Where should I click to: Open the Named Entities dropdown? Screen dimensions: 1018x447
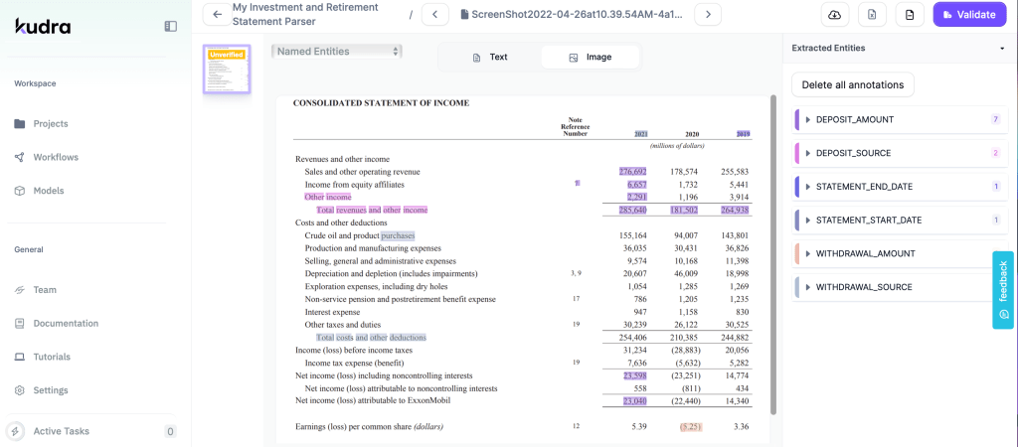pyautogui.click(x=337, y=51)
